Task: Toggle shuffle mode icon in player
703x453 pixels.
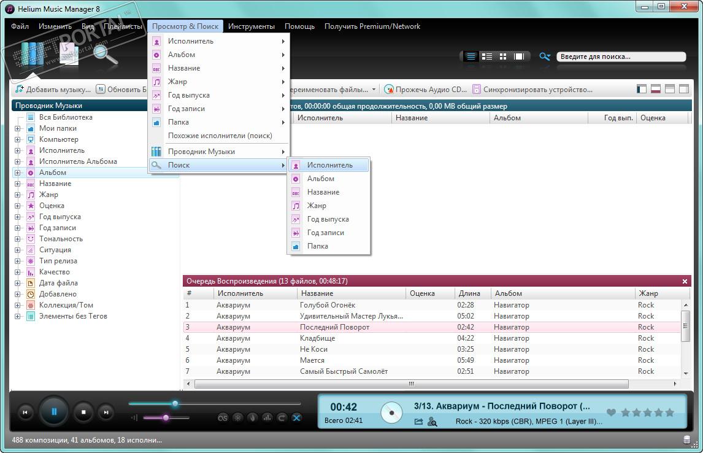Action: [x=296, y=418]
